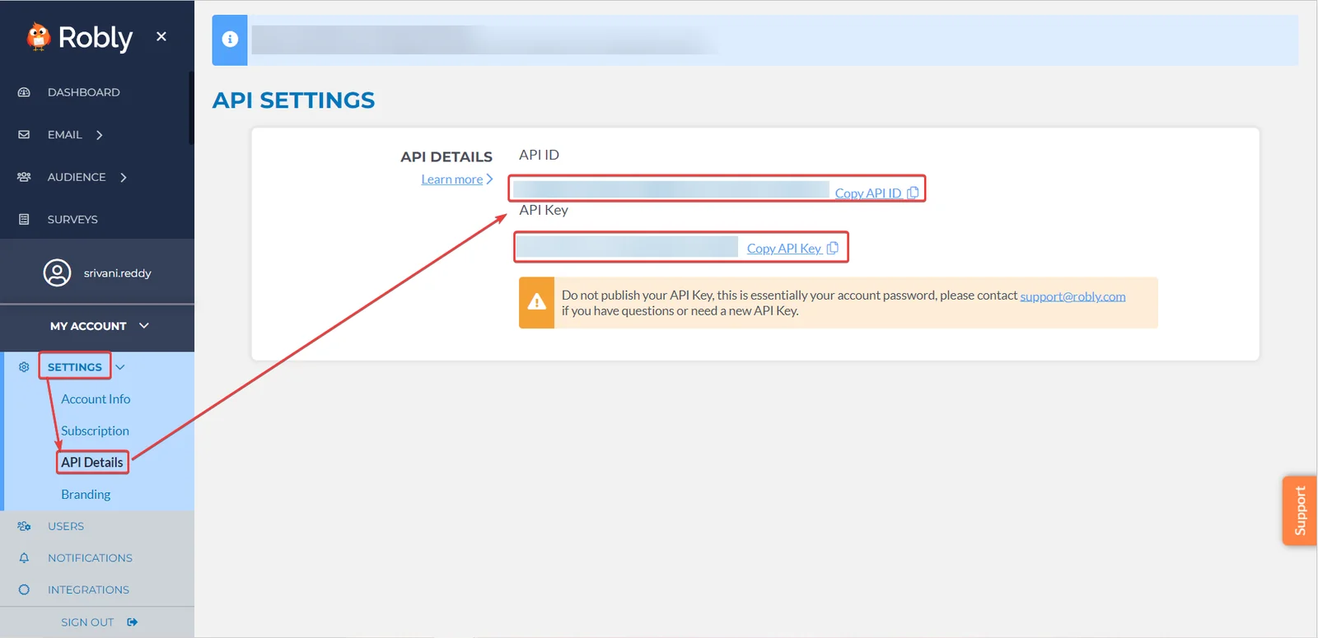Image resolution: width=1318 pixels, height=638 pixels.
Task: Click the API Key field label
Action: pos(544,210)
